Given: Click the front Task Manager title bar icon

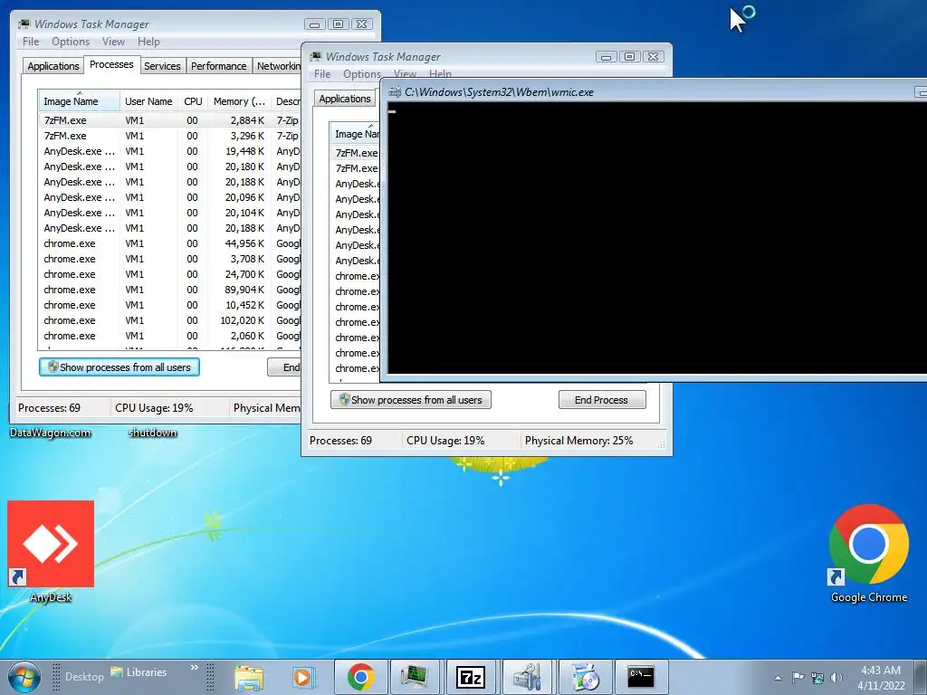Looking at the screenshot, I should [x=316, y=56].
